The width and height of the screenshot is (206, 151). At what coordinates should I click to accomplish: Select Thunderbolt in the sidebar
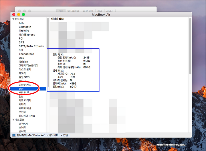(27, 54)
